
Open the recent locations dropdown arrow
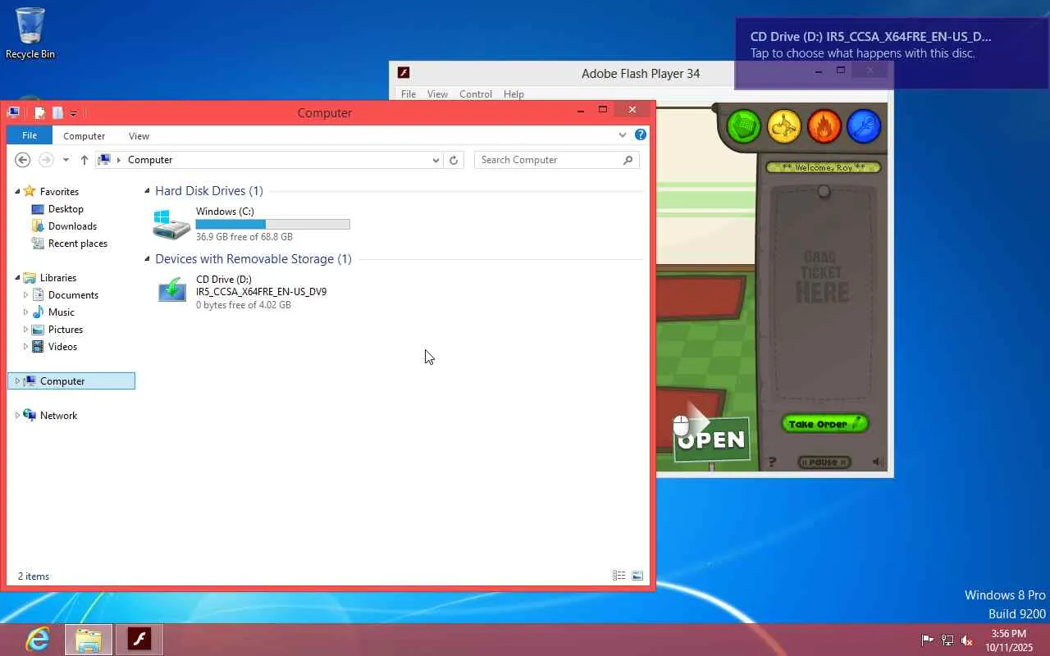coord(65,160)
